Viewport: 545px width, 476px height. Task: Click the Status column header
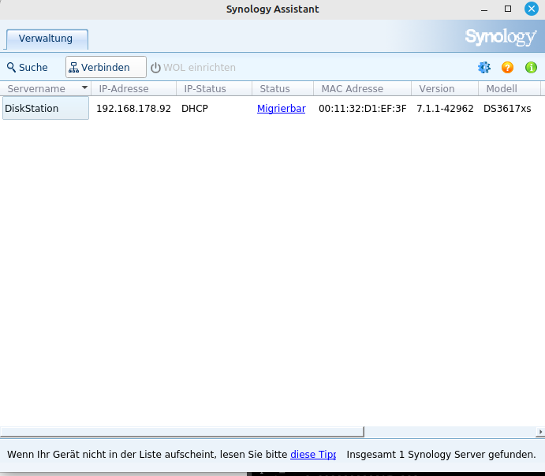275,89
